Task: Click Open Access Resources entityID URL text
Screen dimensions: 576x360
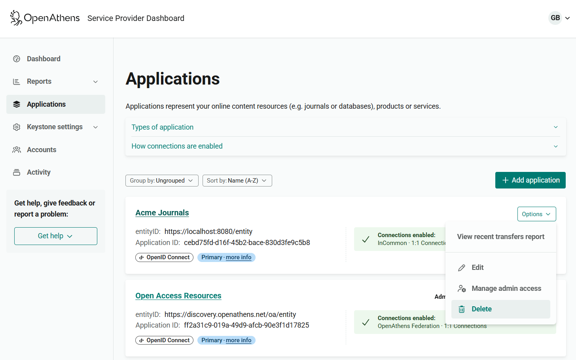Action: (x=230, y=315)
